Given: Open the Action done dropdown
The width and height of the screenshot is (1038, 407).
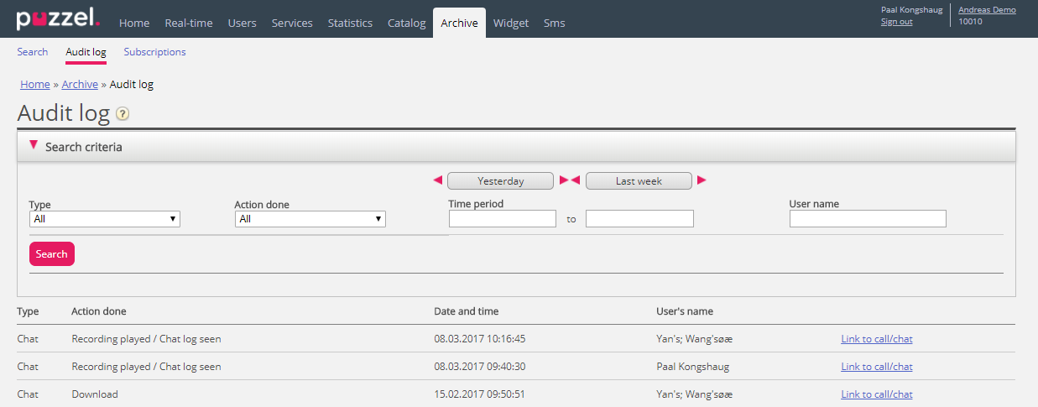Looking at the screenshot, I should point(310,219).
